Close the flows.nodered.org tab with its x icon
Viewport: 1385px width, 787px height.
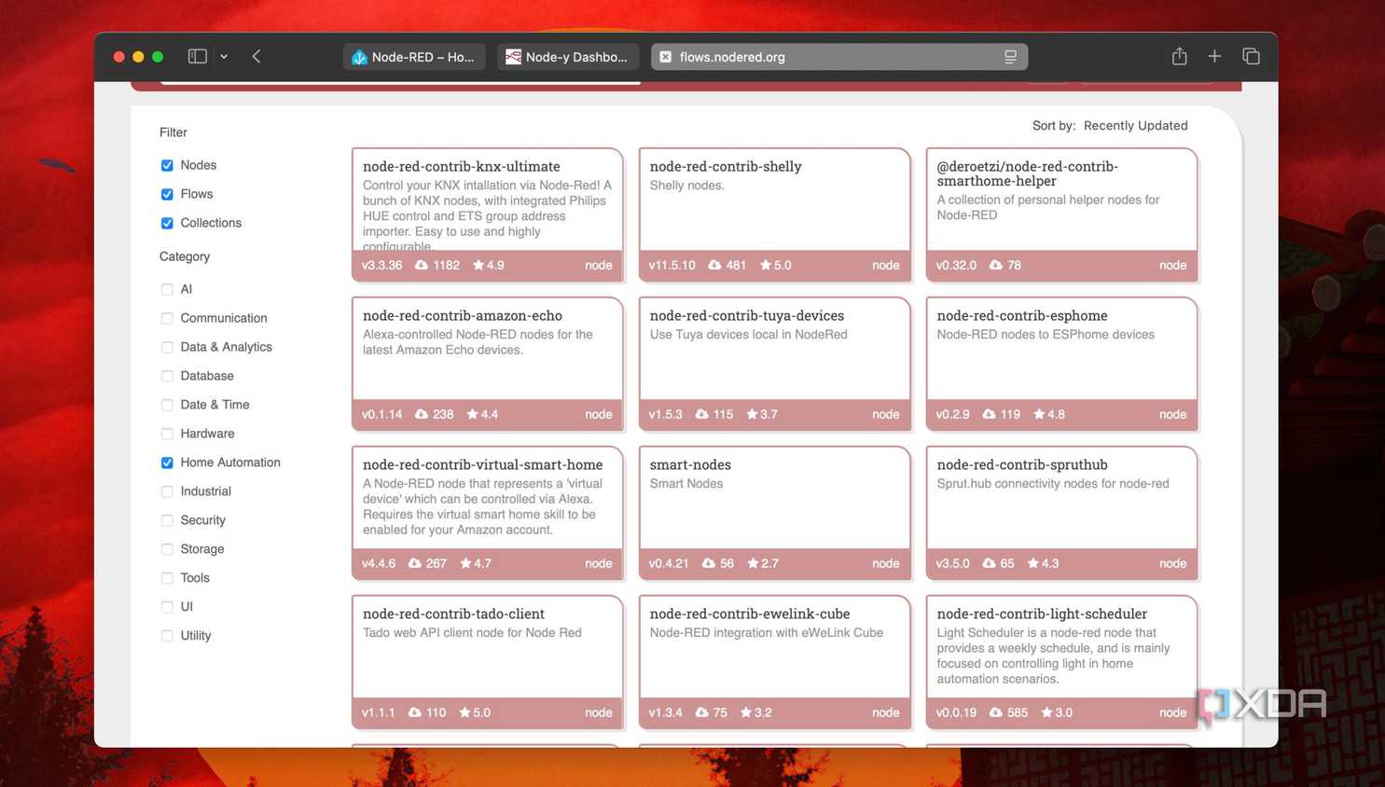[665, 57]
